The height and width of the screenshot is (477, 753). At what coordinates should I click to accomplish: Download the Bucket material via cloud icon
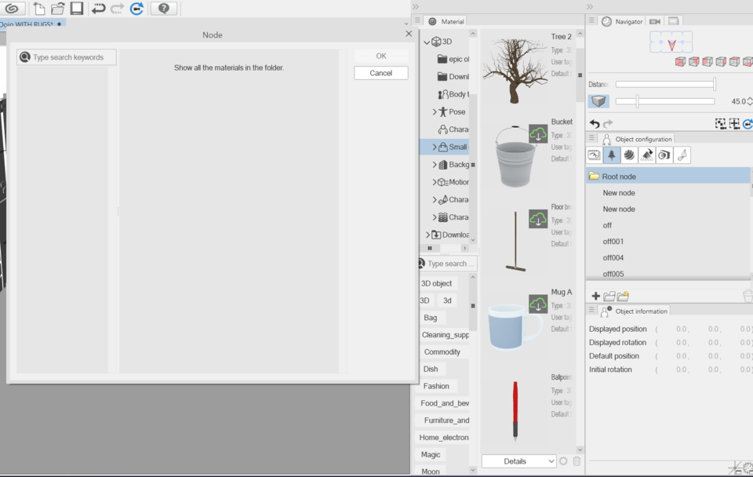538,133
